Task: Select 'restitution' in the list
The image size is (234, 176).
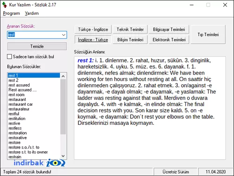Action: (34, 119)
